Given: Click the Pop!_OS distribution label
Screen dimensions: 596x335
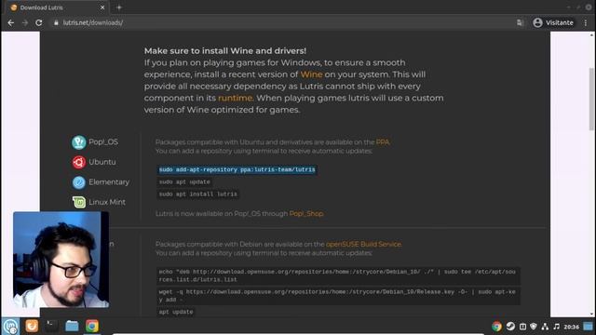Looking at the screenshot, I should pyautogui.click(x=103, y=142).
